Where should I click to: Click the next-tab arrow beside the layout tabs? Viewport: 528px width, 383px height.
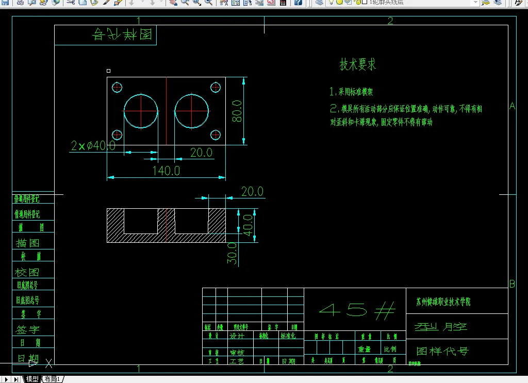point(6,379)
